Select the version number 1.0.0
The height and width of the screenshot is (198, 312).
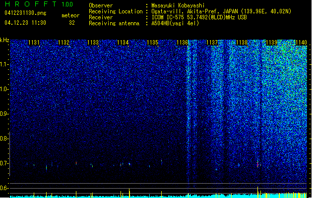pyautogui.click(x=67, y=4)
